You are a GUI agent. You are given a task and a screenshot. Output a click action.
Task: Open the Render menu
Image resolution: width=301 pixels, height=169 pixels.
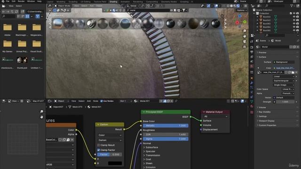(21, 1)
